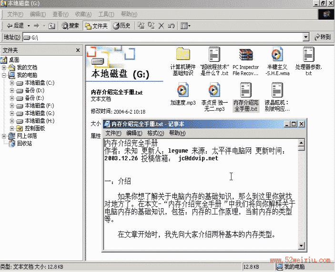Expand Local Disk (F:) tree node
This screenshot has width=335, height=272.
12,106
